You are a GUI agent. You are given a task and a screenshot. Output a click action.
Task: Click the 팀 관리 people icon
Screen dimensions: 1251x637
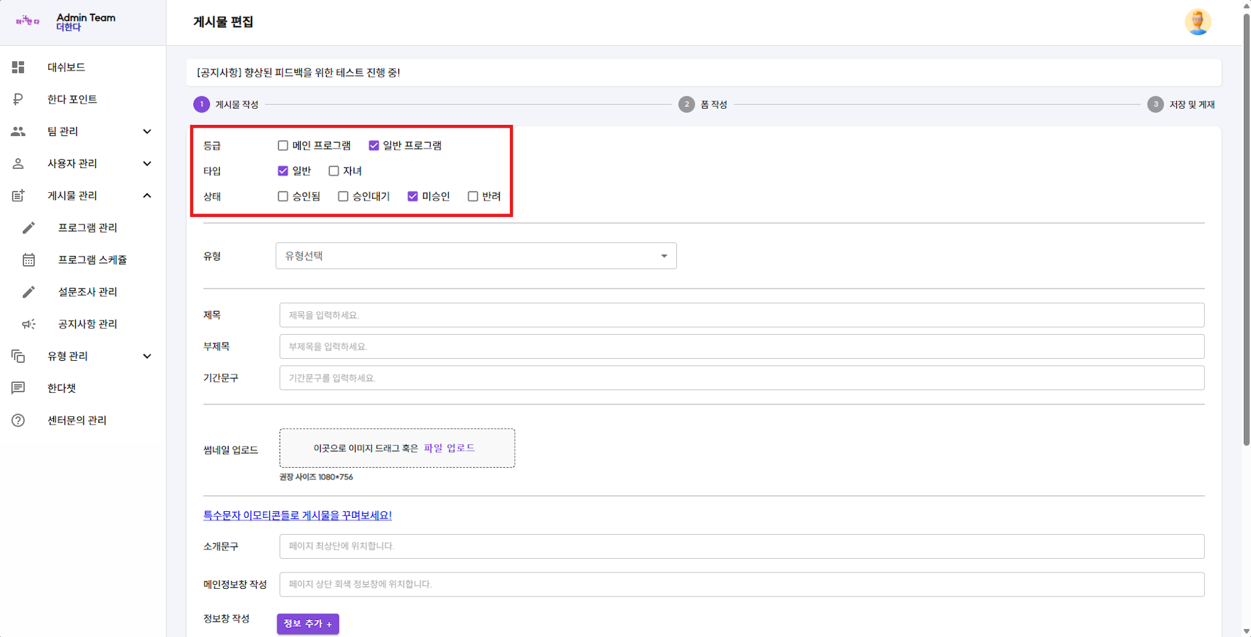(18, 131)
